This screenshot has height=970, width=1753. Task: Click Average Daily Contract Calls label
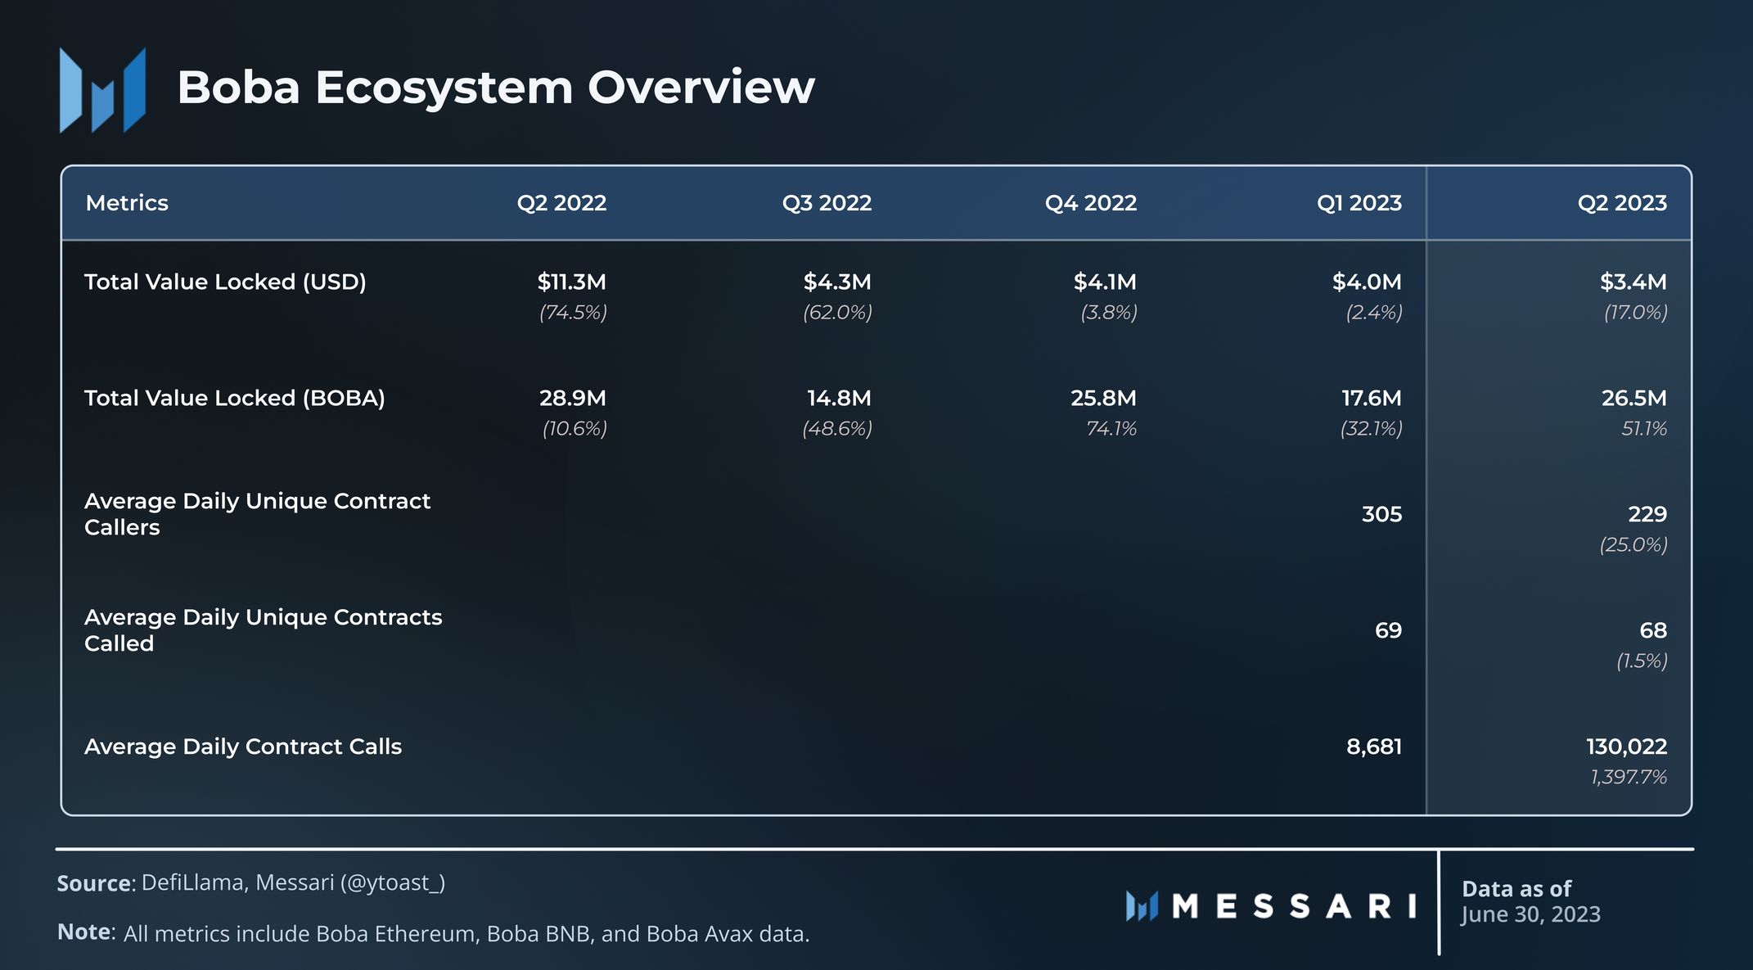coord(243,747)
